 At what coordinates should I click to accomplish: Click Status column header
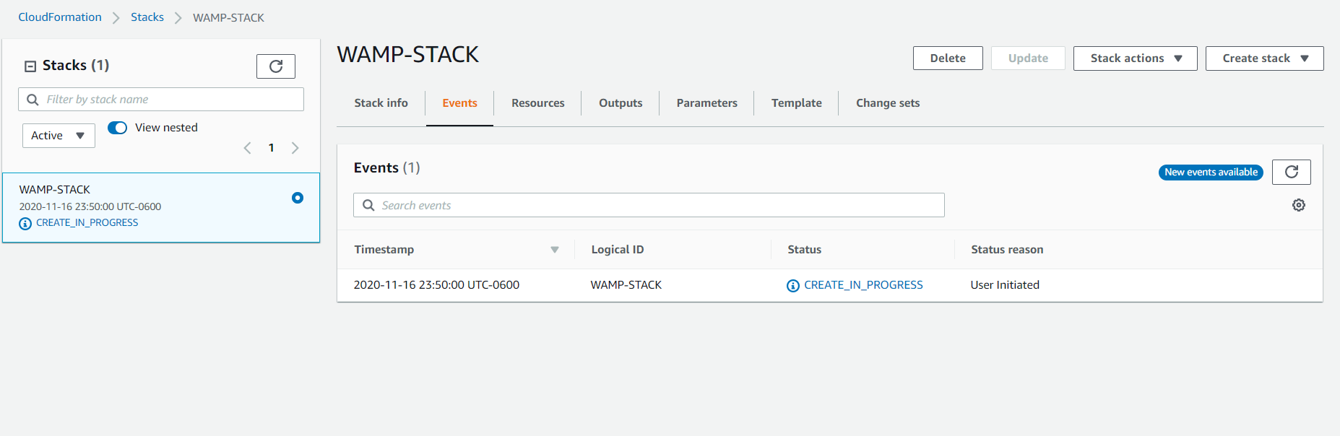point(804,250)
